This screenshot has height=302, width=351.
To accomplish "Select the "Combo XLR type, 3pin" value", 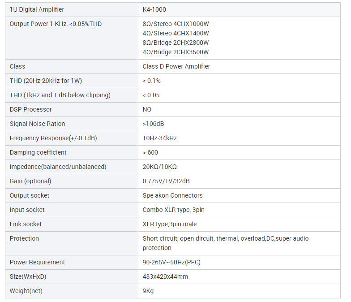I will click(x=174, y=210).
